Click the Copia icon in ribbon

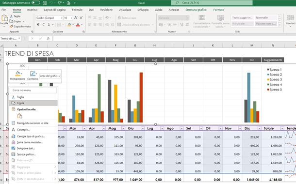(x=11, y=21)
